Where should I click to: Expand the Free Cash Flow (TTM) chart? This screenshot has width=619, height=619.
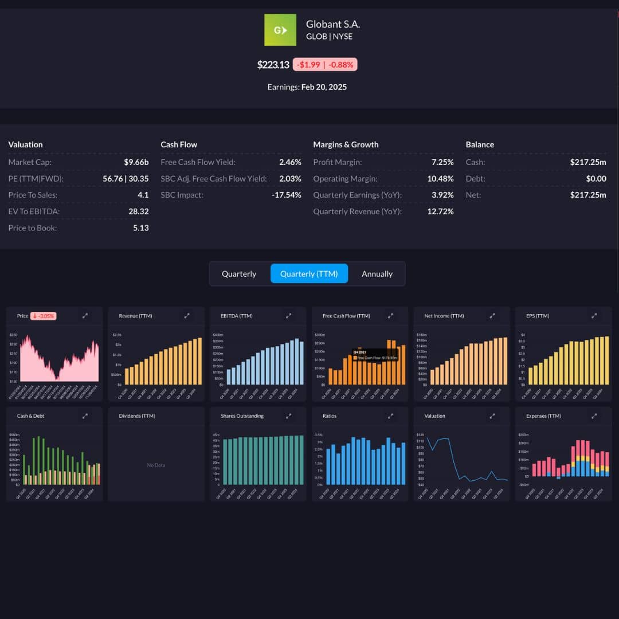point(390,316)
